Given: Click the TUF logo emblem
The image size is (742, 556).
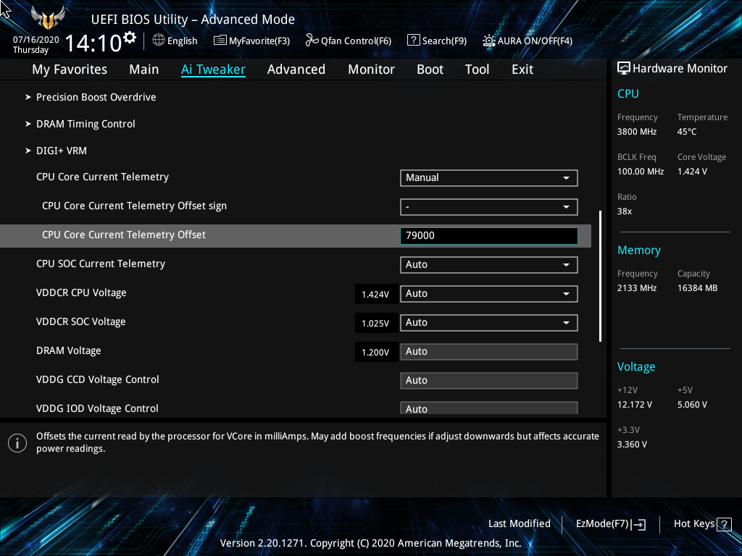Looking at the screenshot, I should click(48, 18).
